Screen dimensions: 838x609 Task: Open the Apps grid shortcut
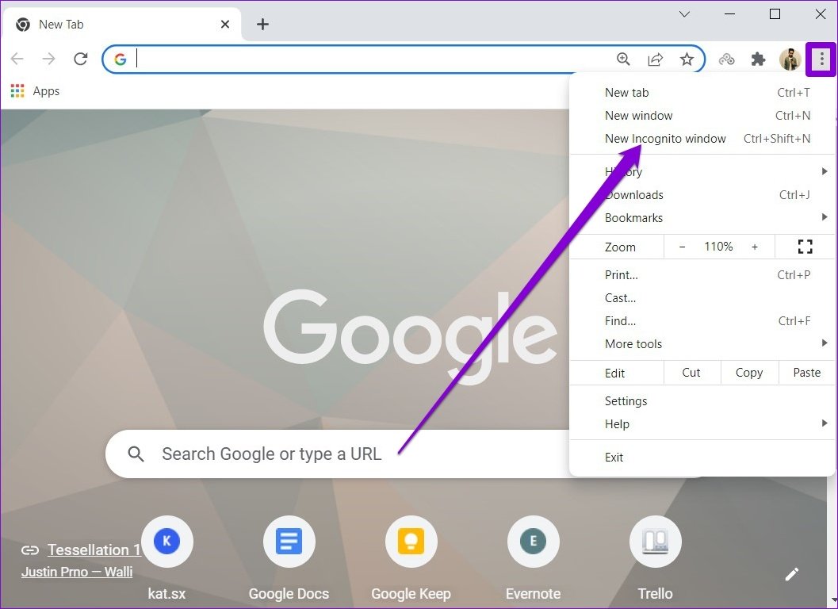point(17,91)
